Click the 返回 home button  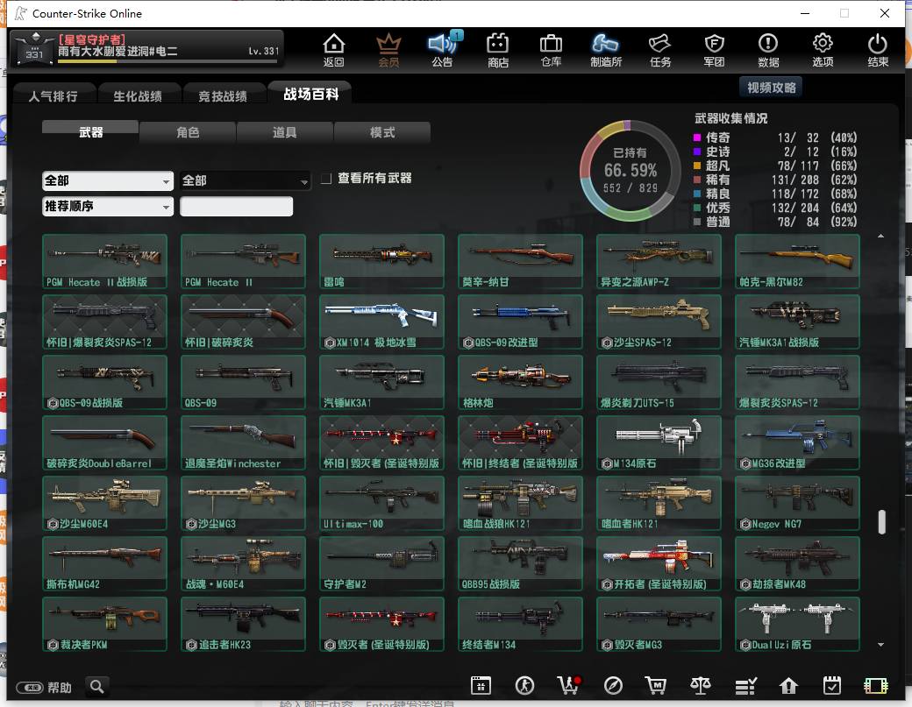(333, 50)
